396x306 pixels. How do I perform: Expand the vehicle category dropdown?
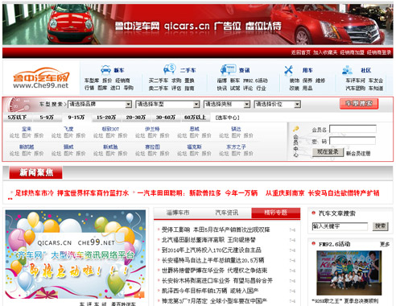(x=227, y=104)
